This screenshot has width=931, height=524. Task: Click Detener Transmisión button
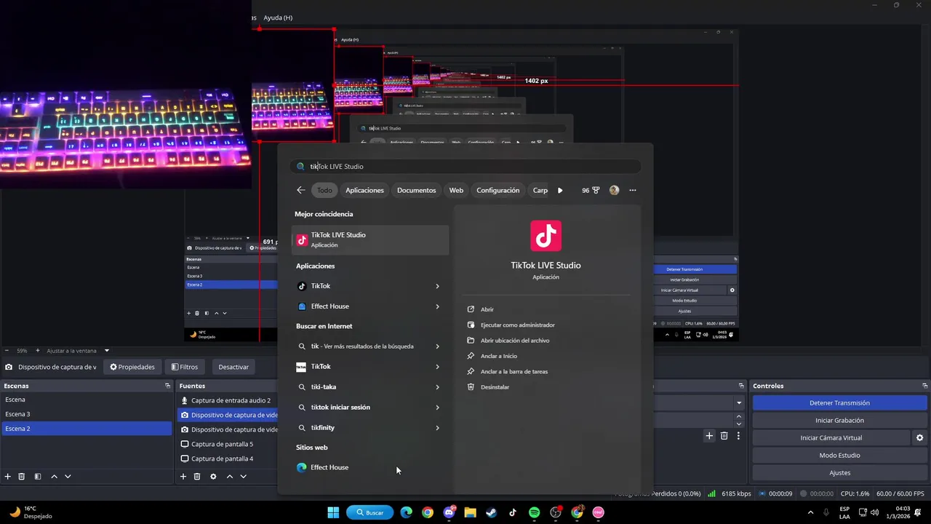[x=839, y=403]
